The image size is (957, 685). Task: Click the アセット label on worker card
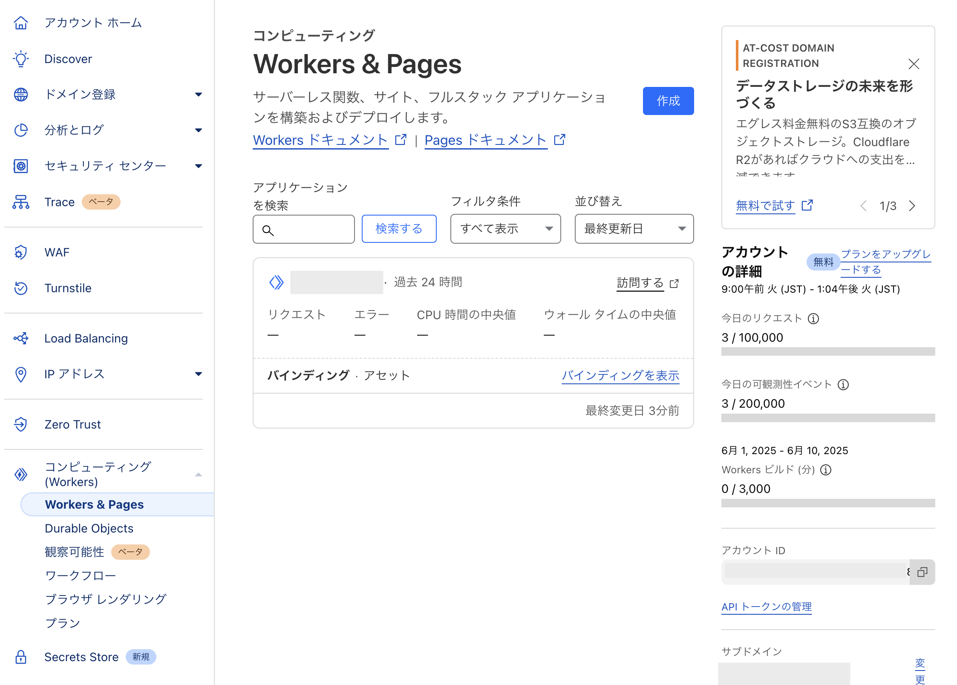(x=387, y=375)
